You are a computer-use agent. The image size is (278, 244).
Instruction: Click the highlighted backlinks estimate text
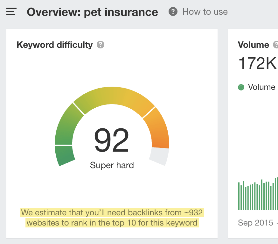(112, 218)
